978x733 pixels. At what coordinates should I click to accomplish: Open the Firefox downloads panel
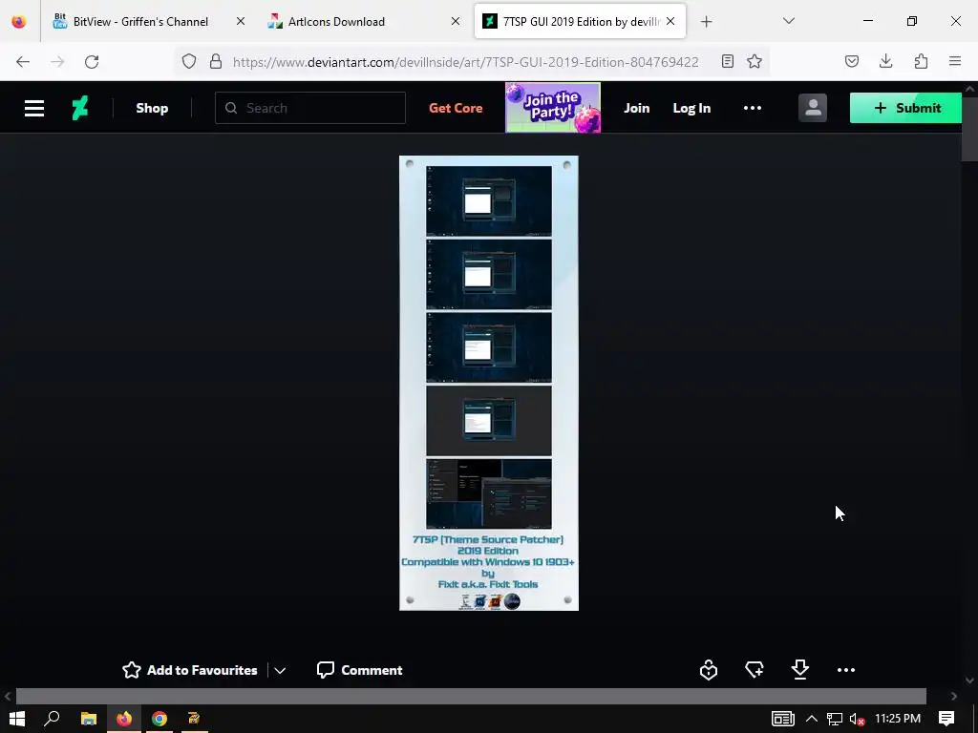(885, 61)
